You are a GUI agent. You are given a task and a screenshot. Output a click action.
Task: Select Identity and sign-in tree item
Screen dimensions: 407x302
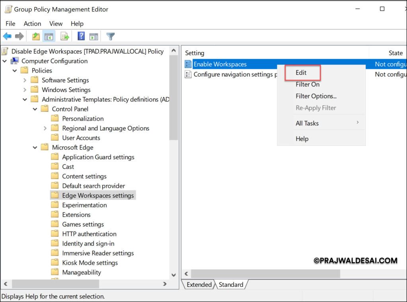coord(88,243)
